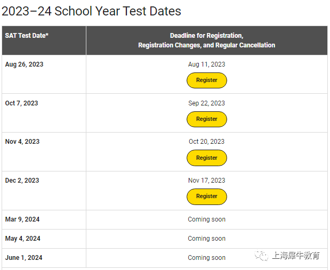
Task: Click the 2023–24 School Year Test Dates heading
Action: click(x=91, y=11)
